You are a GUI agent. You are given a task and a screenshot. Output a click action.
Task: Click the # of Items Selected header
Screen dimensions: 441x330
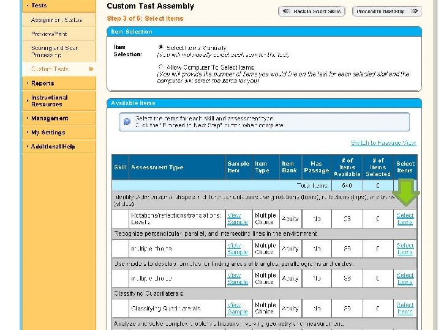378,167
